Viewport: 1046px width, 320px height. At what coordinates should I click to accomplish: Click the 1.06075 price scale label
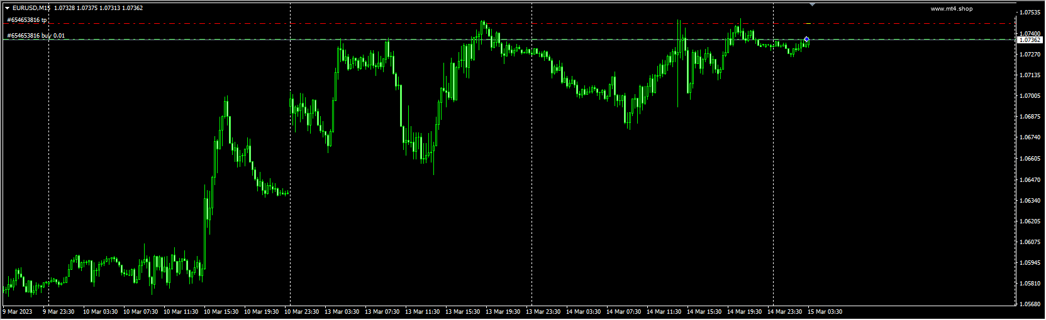click(1029, 242)
